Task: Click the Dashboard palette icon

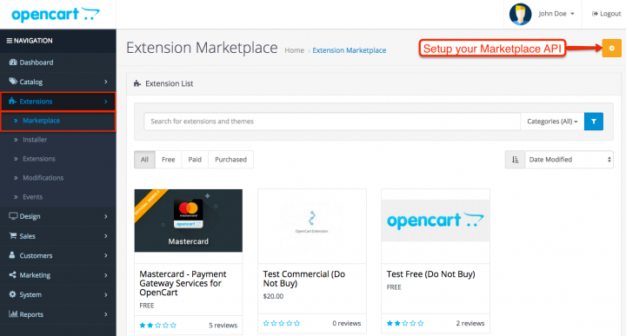Action: [13, 63]
